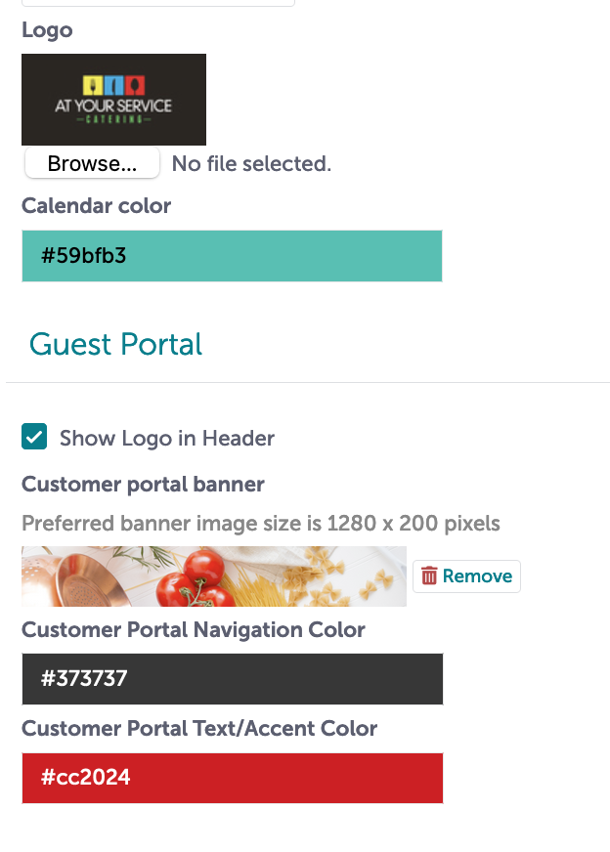Click the 'Show Logo in Header' label text

[x=167, y=438]
